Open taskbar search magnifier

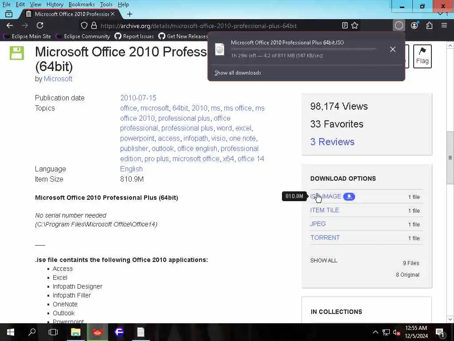pos(32,332)
